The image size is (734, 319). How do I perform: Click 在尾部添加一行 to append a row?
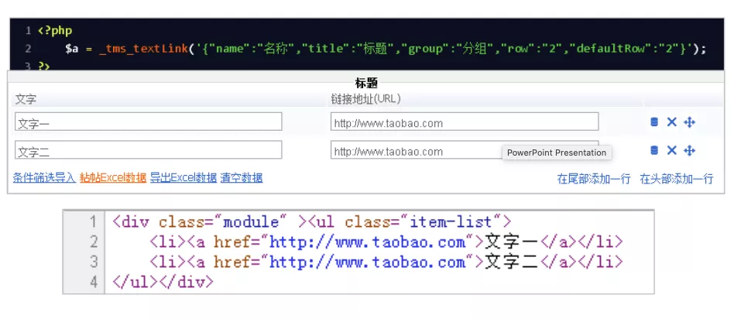point(594,179)
